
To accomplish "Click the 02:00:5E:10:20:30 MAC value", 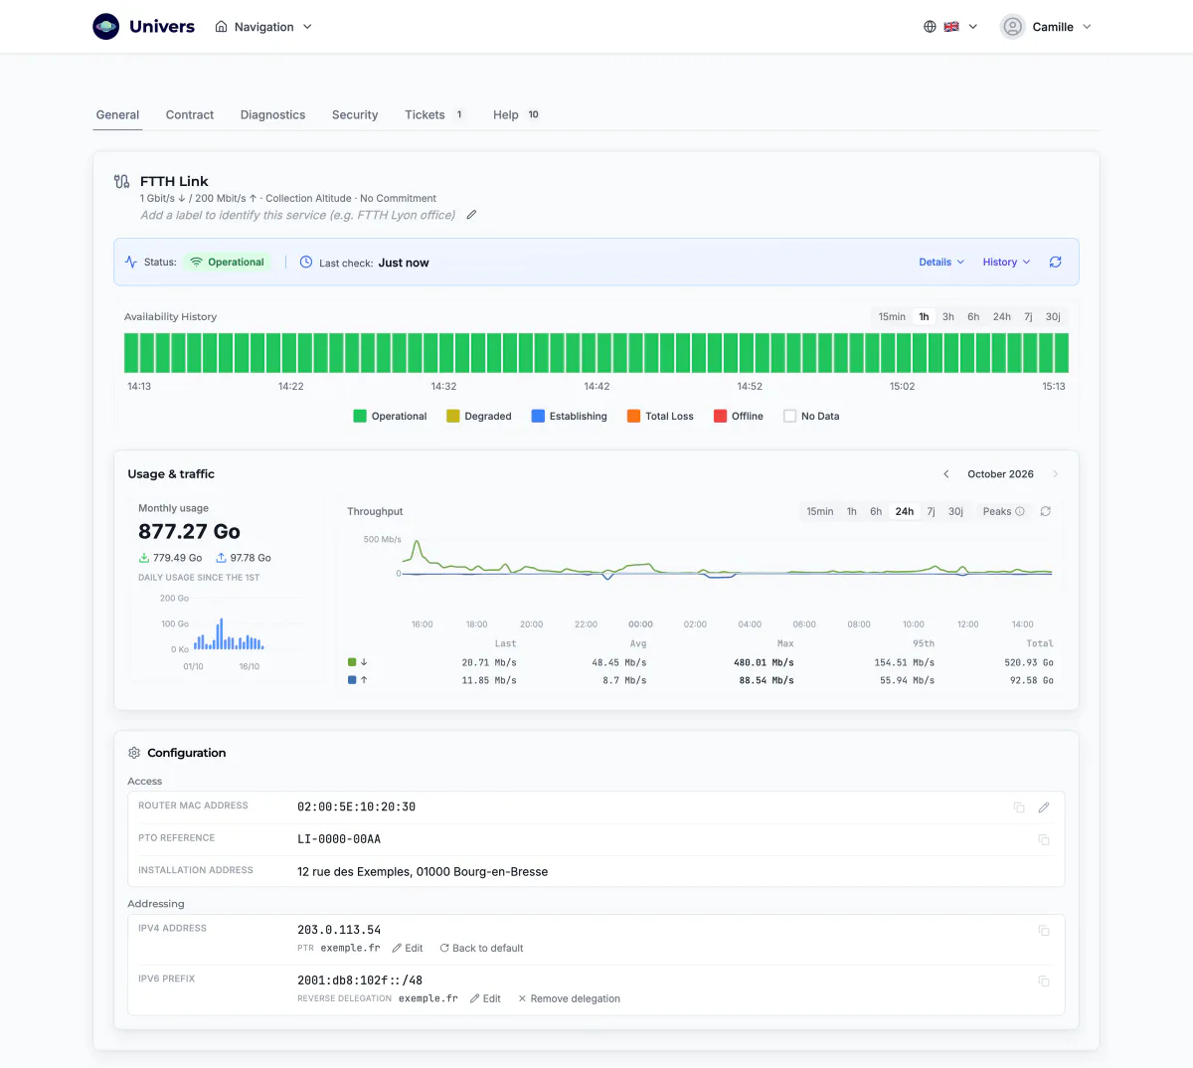I will pos(357,807).
